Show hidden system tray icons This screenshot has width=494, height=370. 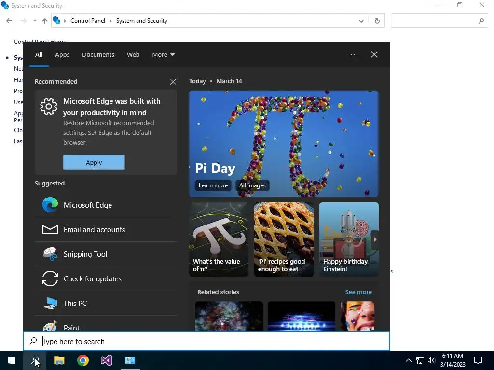(x=408, y=360)
